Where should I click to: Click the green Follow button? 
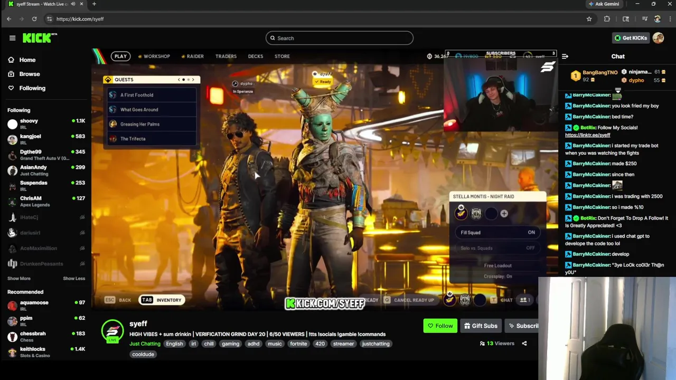click(x=440, y=326)
